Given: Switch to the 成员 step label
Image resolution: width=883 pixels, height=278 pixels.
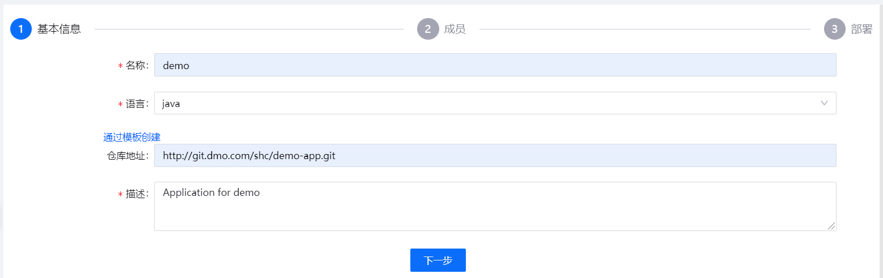Looking at the screenshot, I should [455, 29].
